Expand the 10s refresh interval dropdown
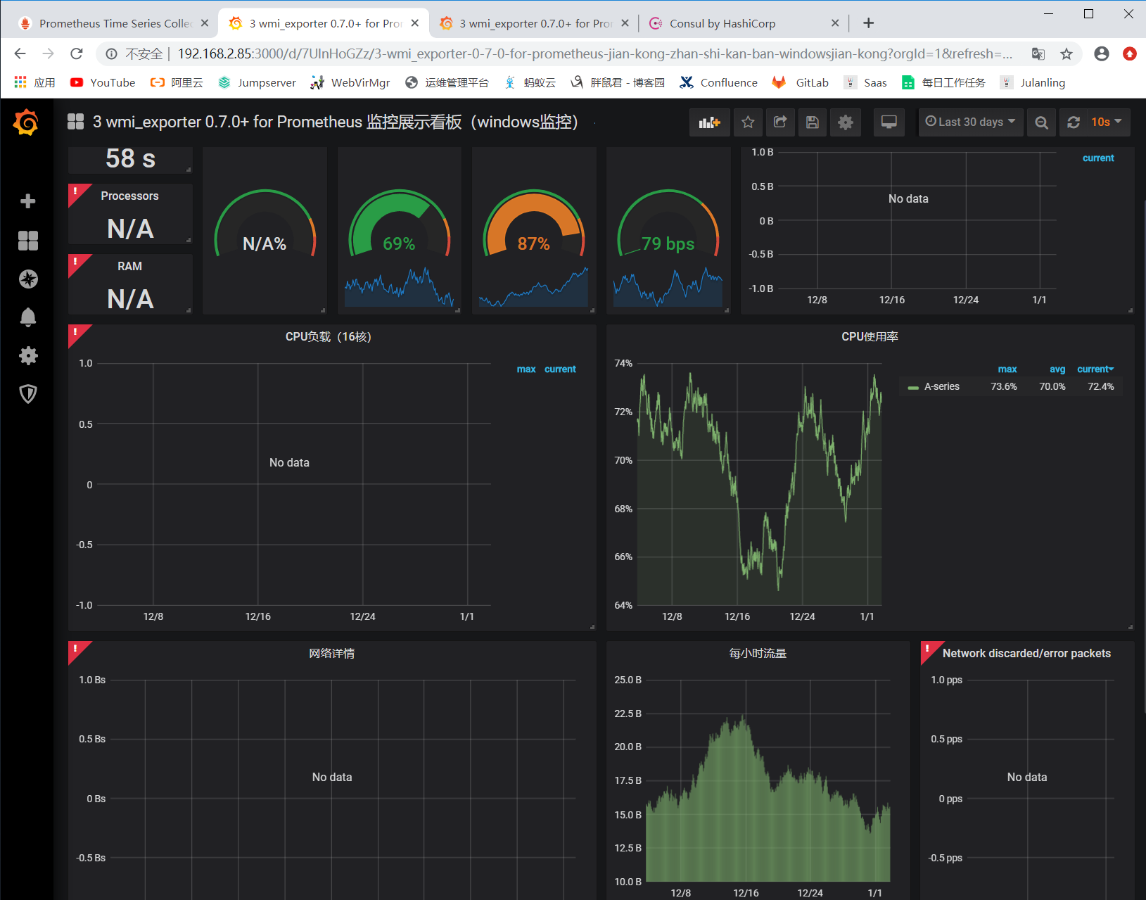 [1107, 122]
